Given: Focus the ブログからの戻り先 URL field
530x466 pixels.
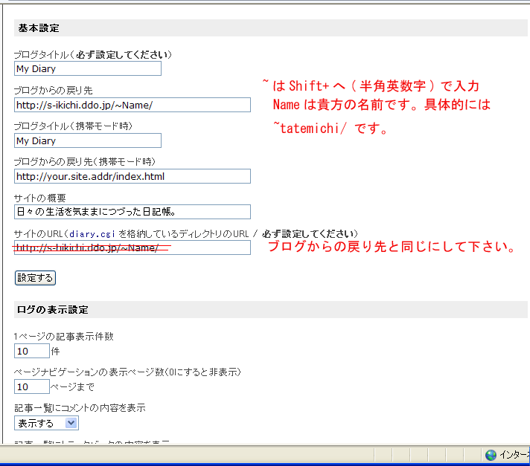Looking at the screenshot, I should pos(132,105).
